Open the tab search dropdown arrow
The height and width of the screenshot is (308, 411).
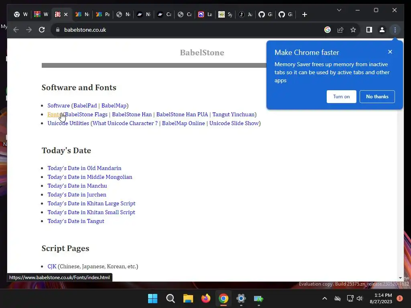pyautogui.click(x=339, y=10)
